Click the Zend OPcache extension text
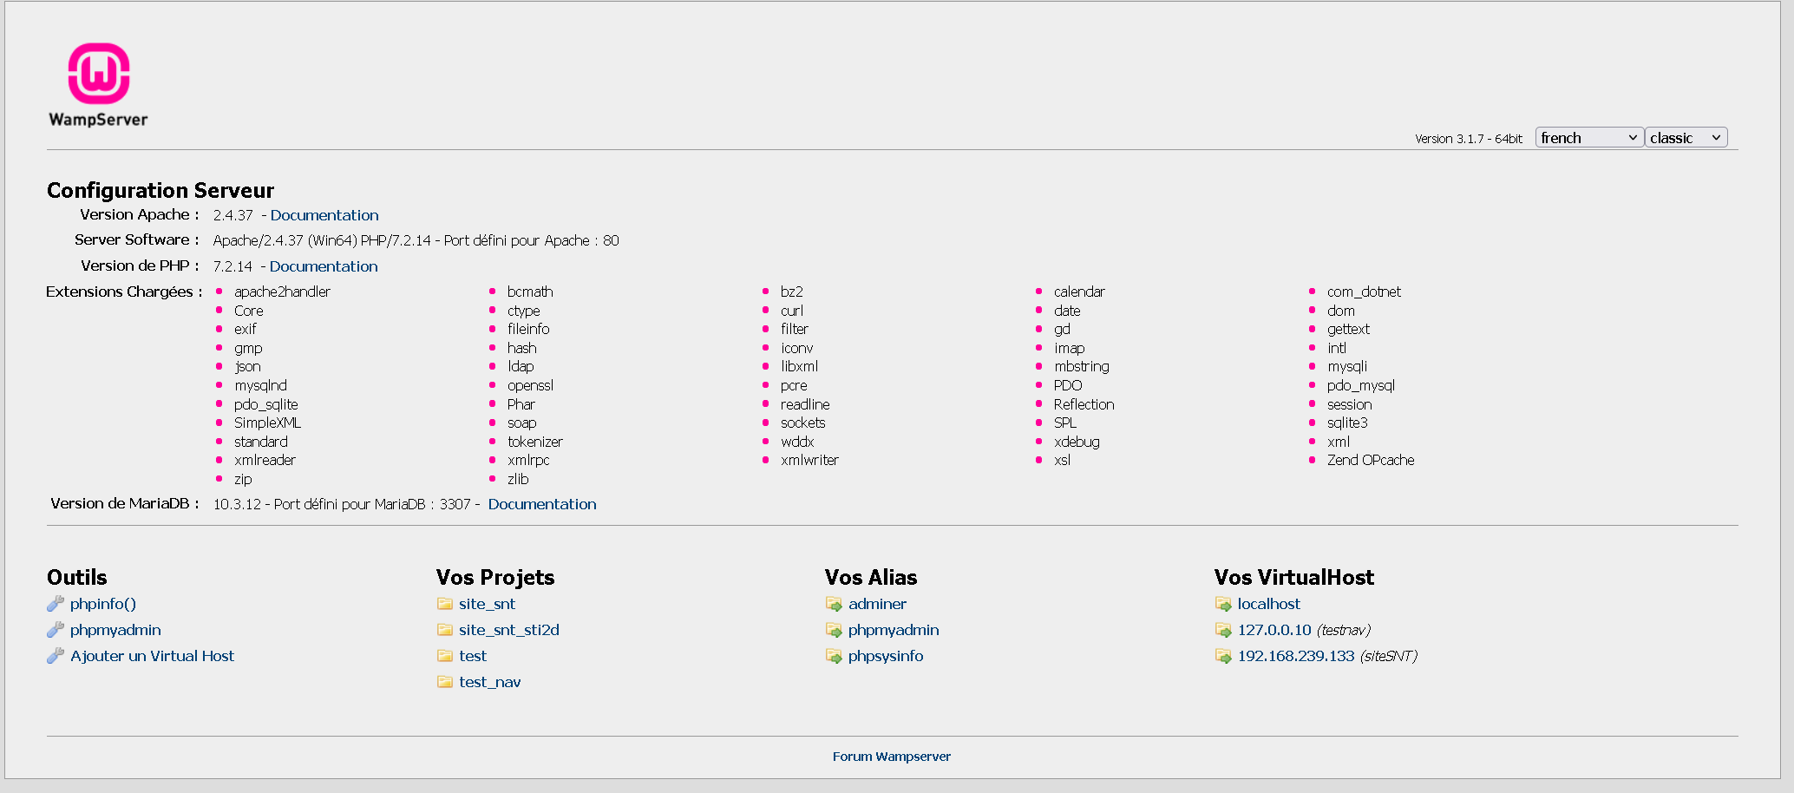 [x=1371, y=460]
